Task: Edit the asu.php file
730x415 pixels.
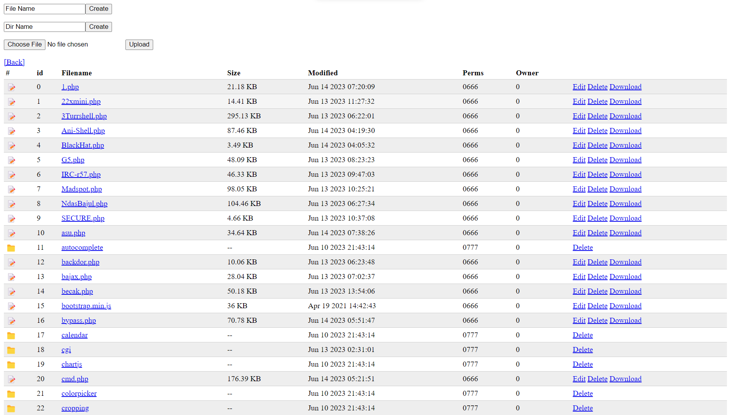Action: pos(579,233)
